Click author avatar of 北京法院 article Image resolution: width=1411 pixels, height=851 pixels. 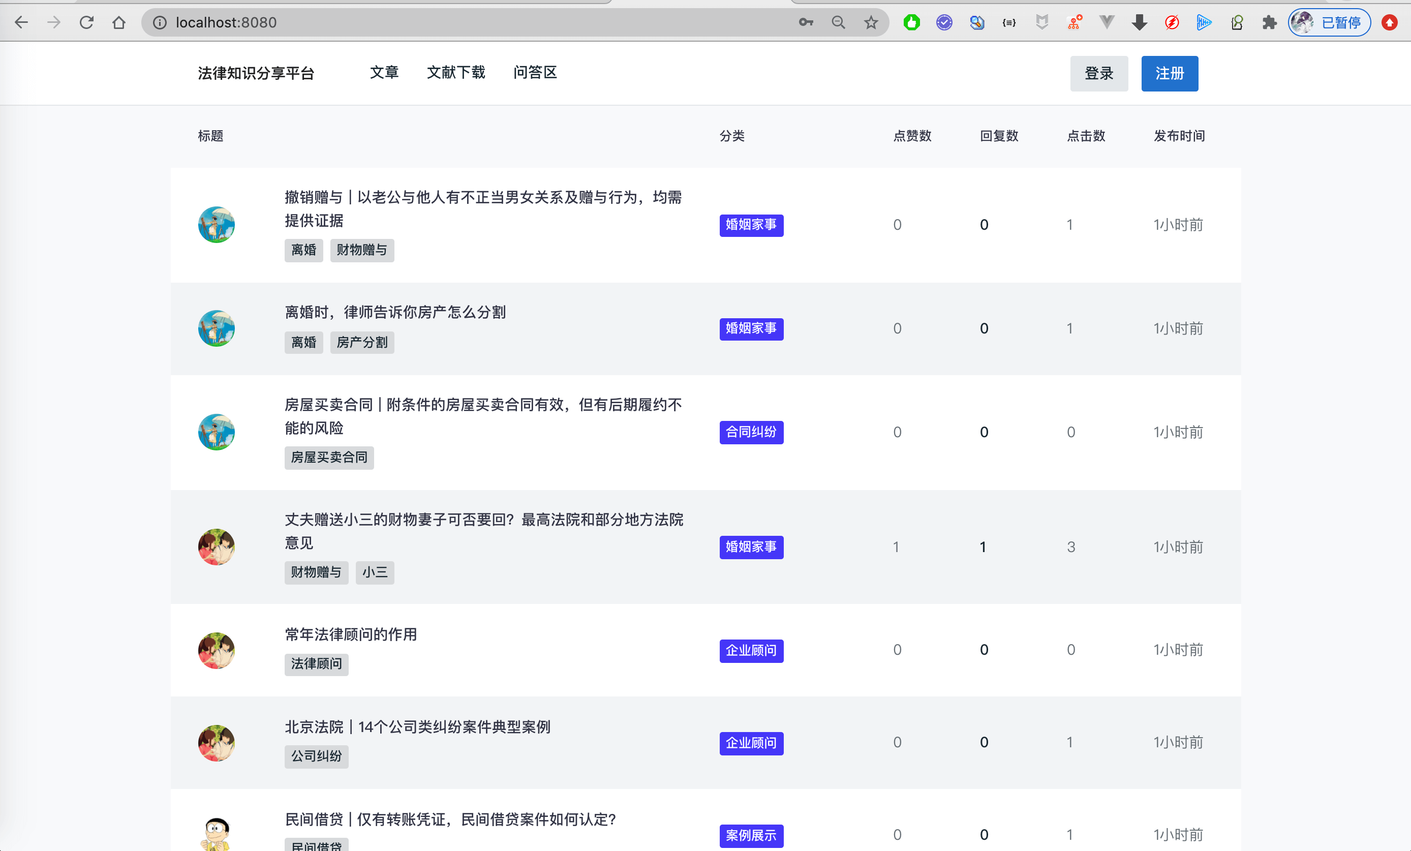tap(217, 743)
